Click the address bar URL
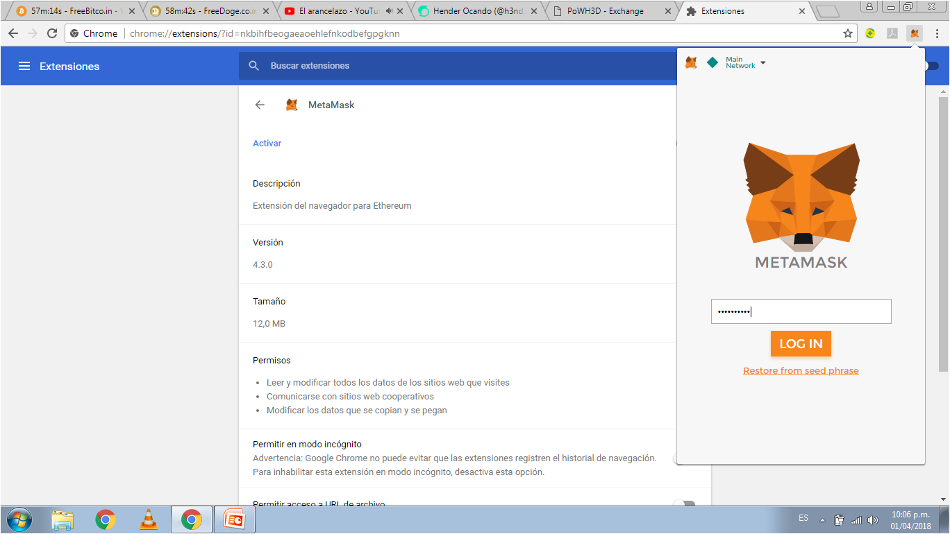This screenshot has height=534, width=950. pyautogui.click(x=265, y=33)
